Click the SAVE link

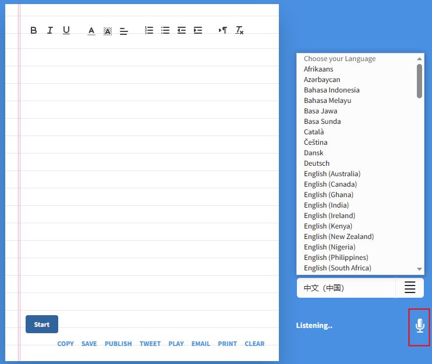click(89, 344)
